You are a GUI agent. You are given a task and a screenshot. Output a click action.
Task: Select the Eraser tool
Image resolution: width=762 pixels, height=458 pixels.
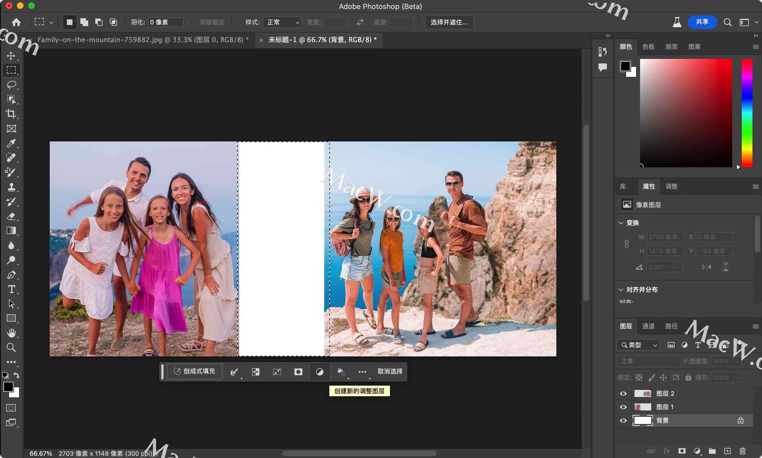coord(11,217)
